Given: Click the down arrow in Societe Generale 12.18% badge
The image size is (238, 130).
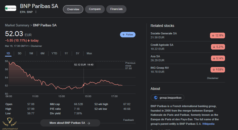Looking at the screenshot, I should 213,35.
